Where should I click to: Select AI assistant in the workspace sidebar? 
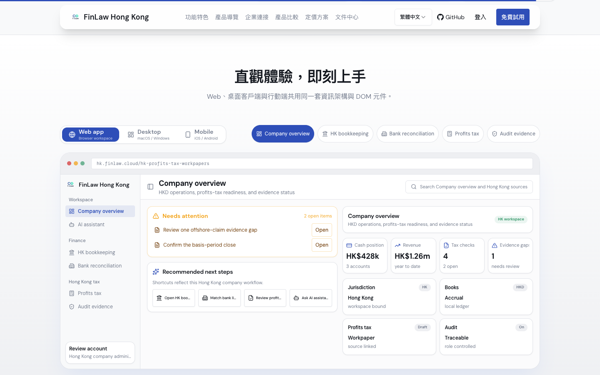point(100,225)
